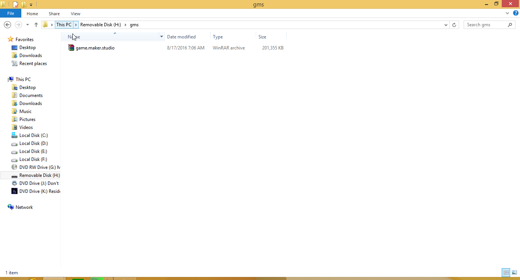Viewport: 520px width, 280px height.
Task: Open the Customize Quick Access Toolbar dropdown
Action: coord(31,5)
